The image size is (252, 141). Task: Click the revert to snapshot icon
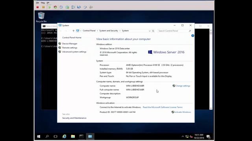67,7
